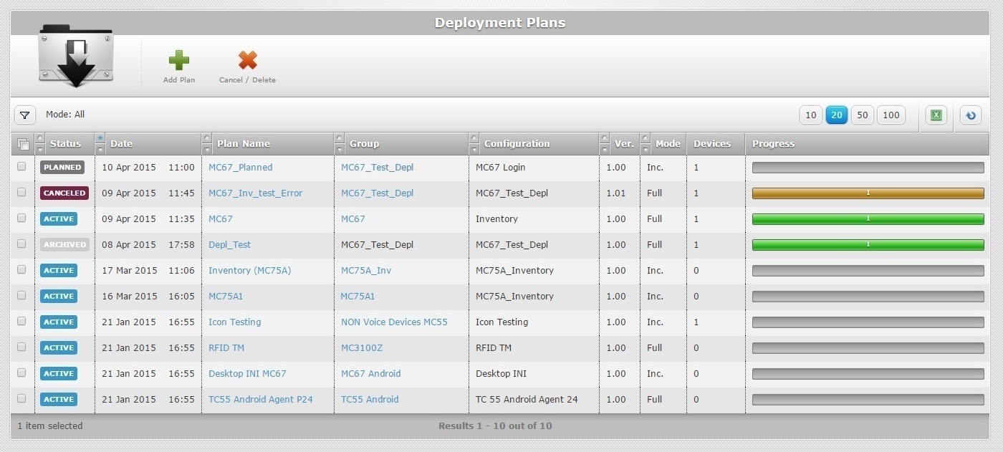Select the checkbox in the 09 Apr 11:35 MC67 row
The width and height of the screenshot is (1003, 452).
tap(21, 218)
